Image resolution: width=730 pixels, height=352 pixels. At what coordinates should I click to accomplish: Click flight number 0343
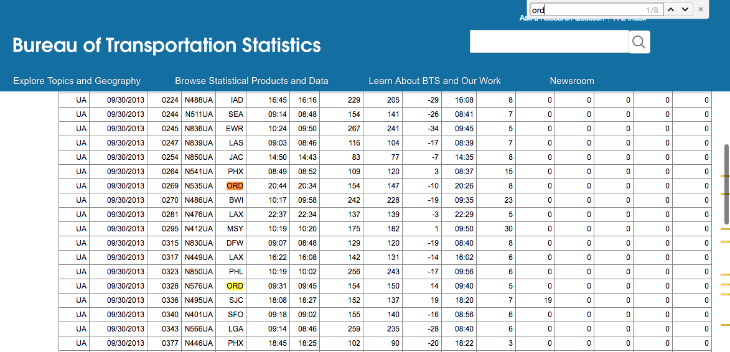coord(171,329)
